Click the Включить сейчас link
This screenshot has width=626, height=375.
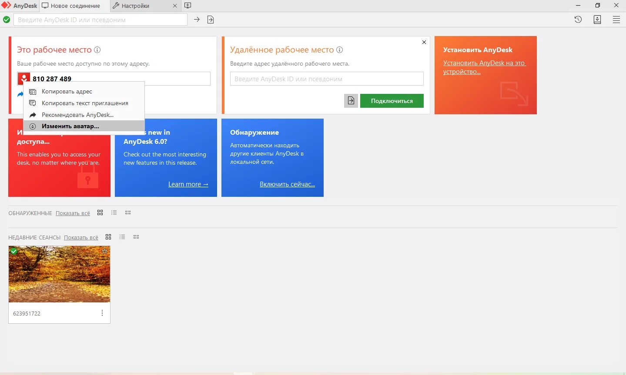(x=288, y=184)
